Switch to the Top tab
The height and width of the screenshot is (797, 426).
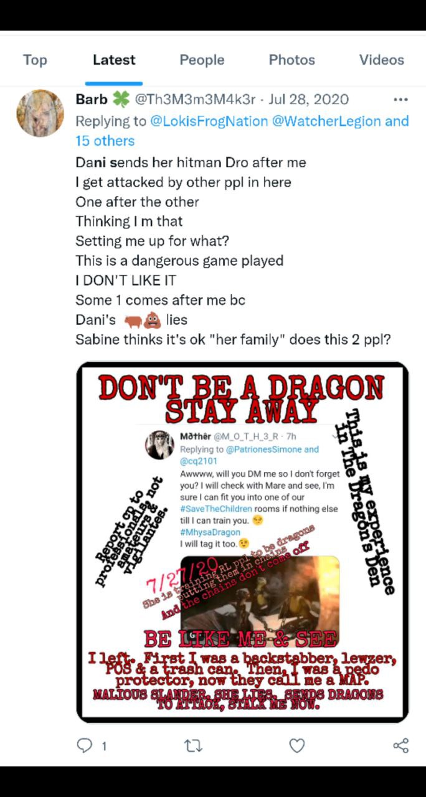click(x=35, y=60)
